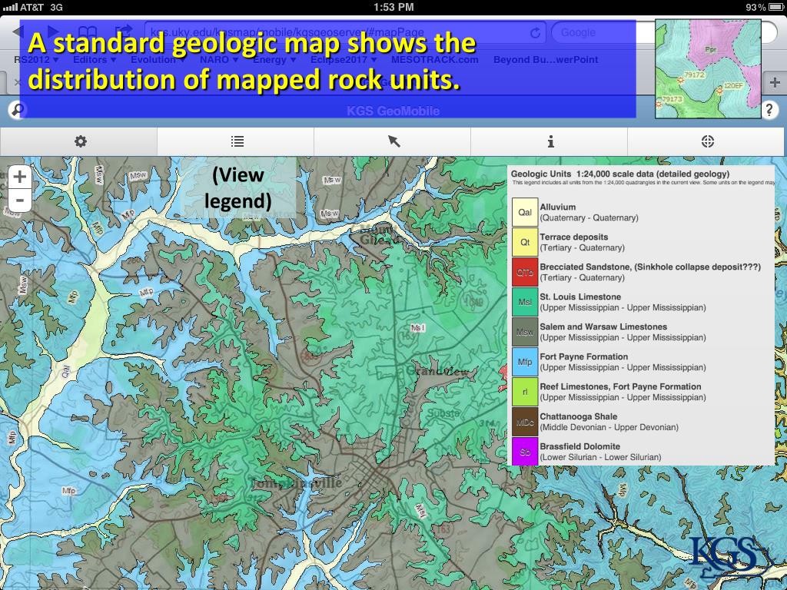Click the Mfp Fort Payne swatch
Viewport: 787px width, 590px height.
tap(525, 362)
